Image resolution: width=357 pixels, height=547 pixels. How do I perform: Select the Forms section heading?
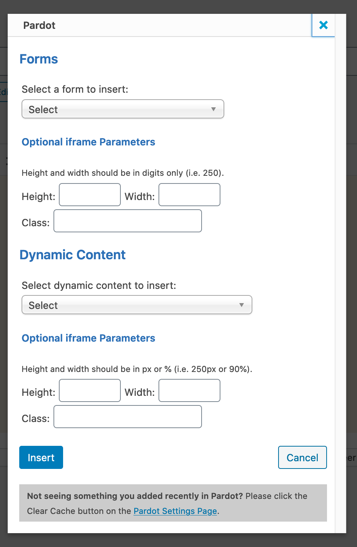pyautogui.click(x=38, y=59)
